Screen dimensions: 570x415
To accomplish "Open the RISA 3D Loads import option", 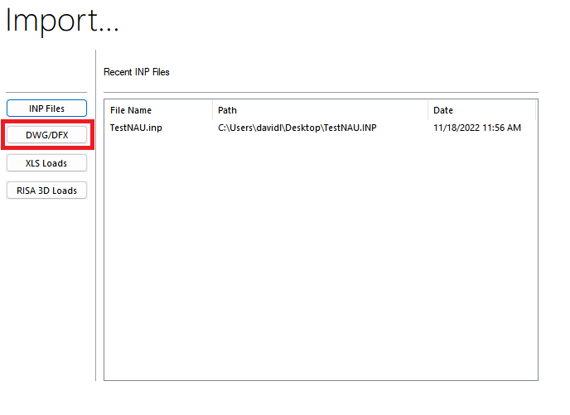I will (x=46, y=191).
